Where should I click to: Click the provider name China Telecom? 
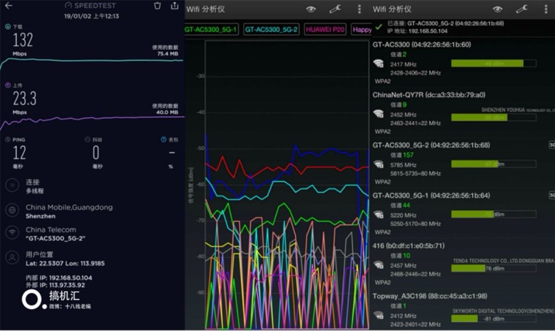tap(51, 229)
